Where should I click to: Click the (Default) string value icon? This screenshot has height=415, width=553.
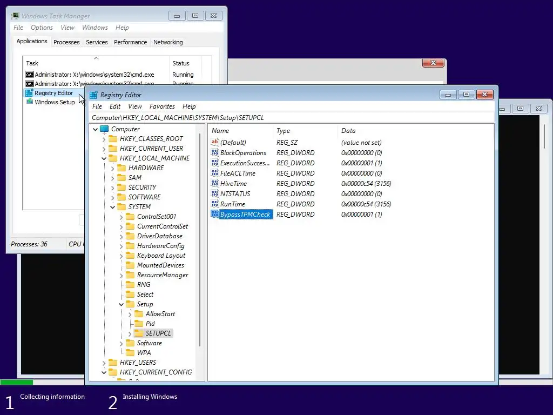pyautogui.click(x=215, y=142)
